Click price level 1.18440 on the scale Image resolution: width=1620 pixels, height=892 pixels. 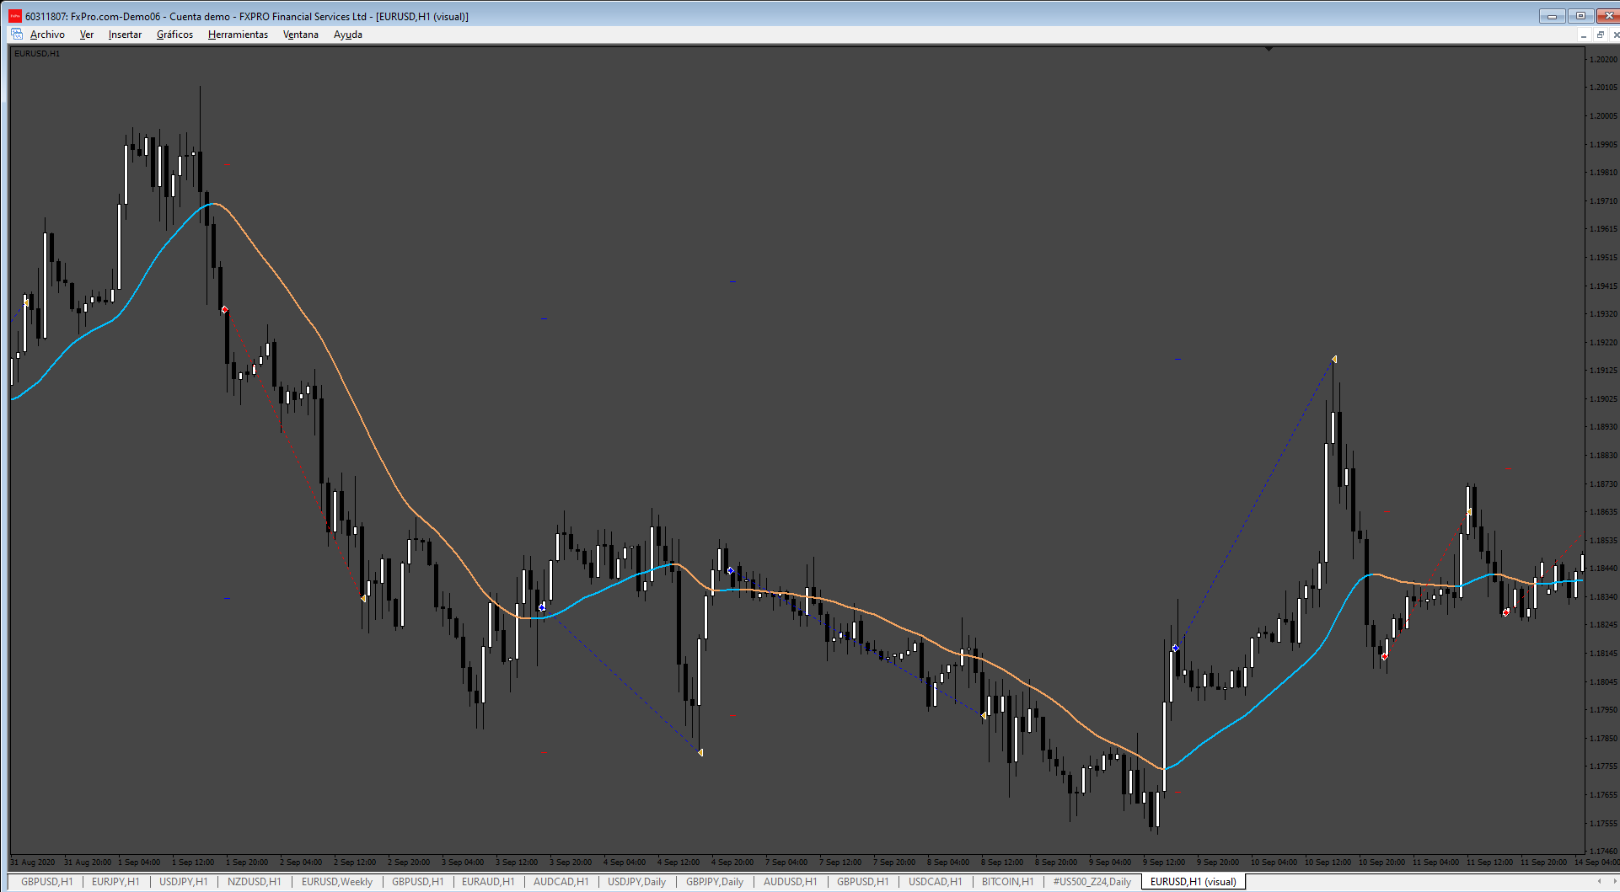[1603, 569]
